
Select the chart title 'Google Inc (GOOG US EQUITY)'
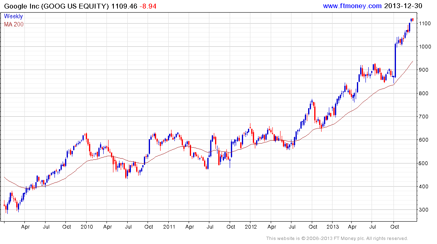tap(57, 6)
